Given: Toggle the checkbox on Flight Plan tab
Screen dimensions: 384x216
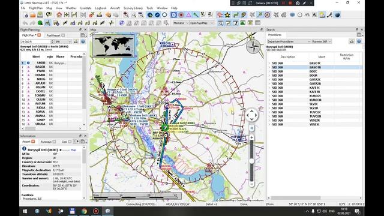Looking at the screenshot, I should [x=39, y=35].
